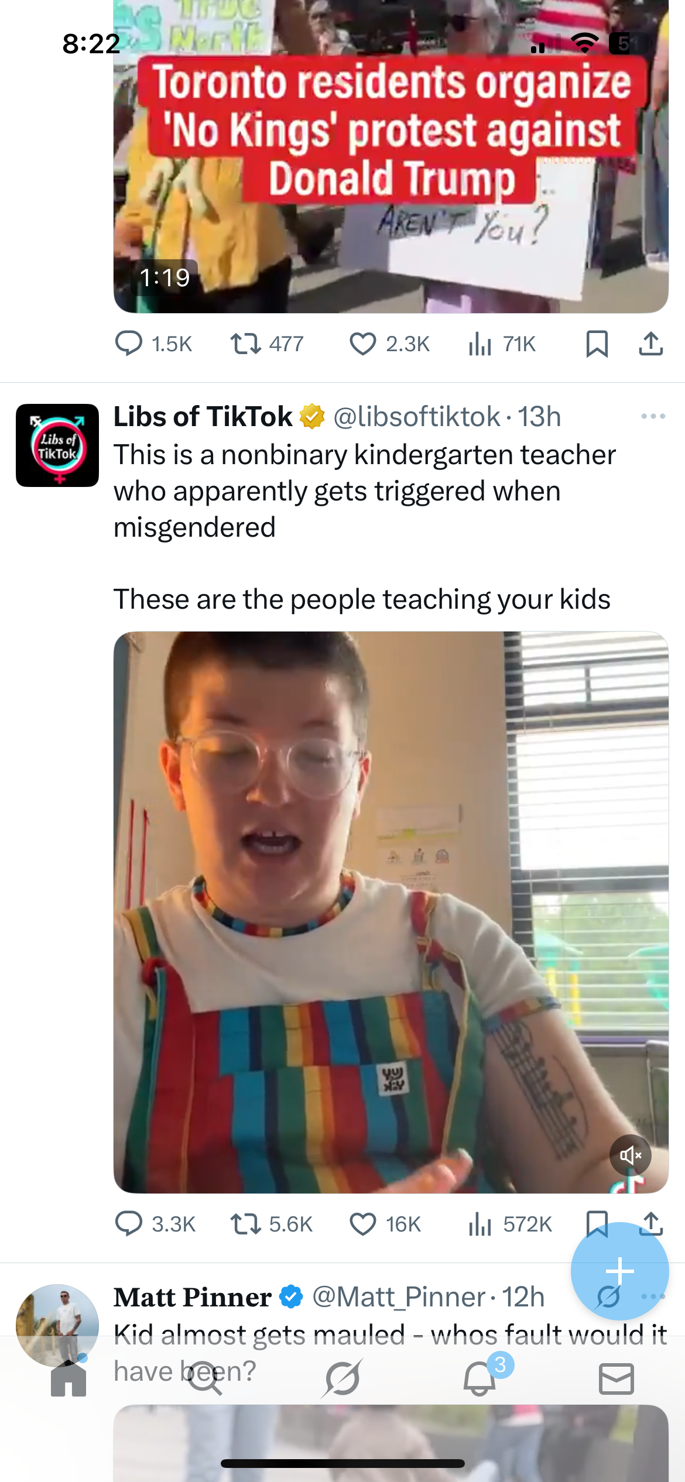Bookmark the Toronto protest post
685x1482 pixels.
(597, 344)
